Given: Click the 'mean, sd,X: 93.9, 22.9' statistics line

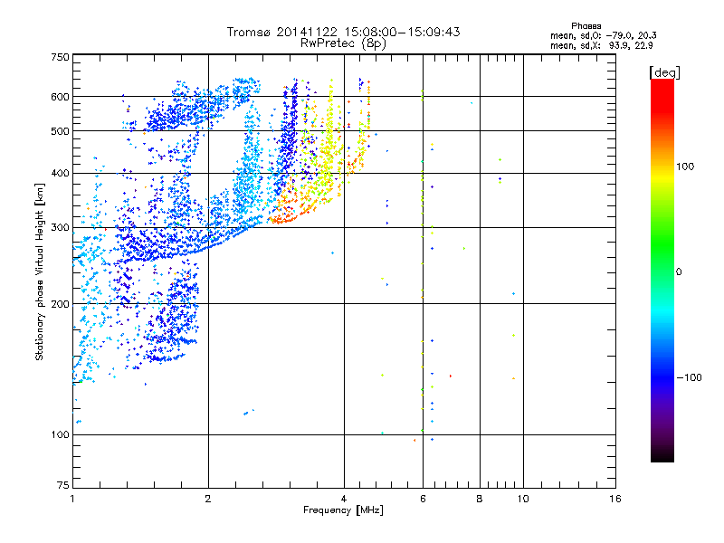Looking at the screenshot, I should (x=601, y=45).
